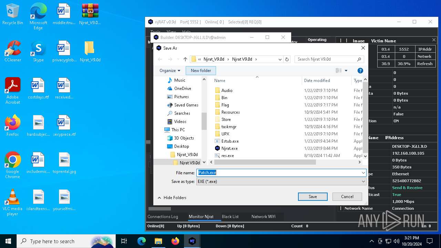Open the change view dropdown arrow
The height and width of the screenshot is (248, 441).
346,71
